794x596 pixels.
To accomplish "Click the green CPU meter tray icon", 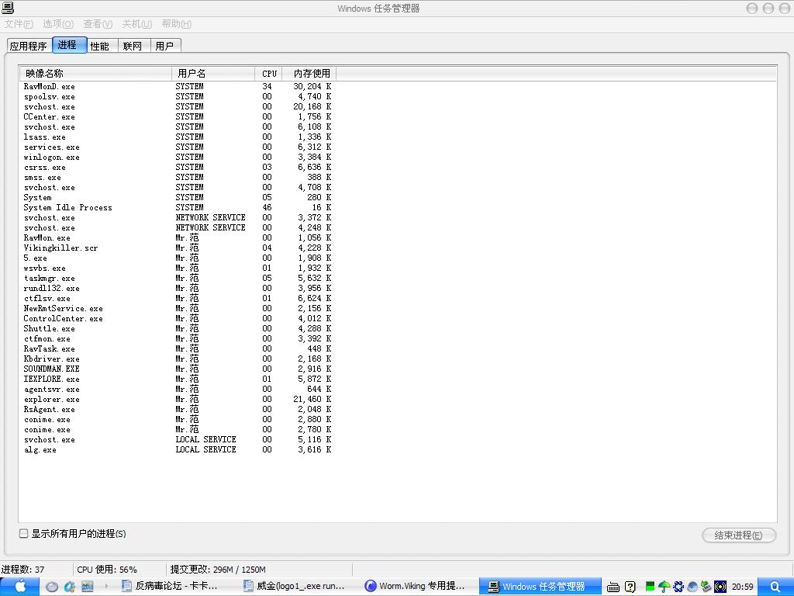I will click(x=651, y=587).
